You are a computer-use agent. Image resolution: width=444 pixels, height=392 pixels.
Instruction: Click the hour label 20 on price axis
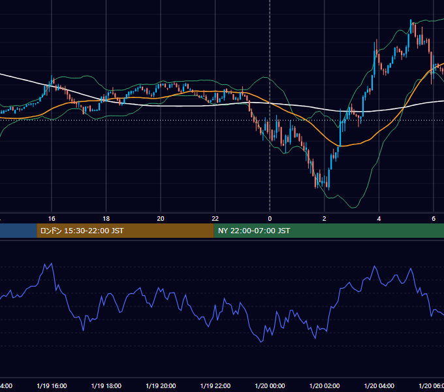pos(161,219)
